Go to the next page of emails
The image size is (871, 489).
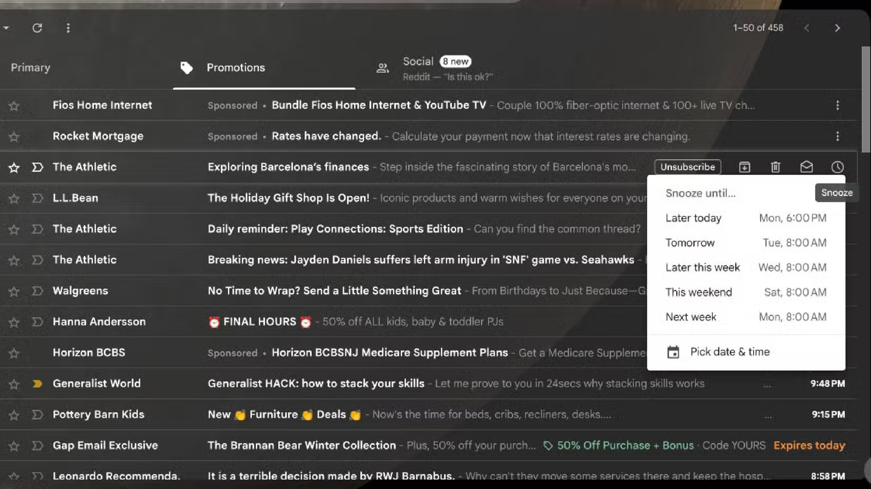tap(837, 28)
